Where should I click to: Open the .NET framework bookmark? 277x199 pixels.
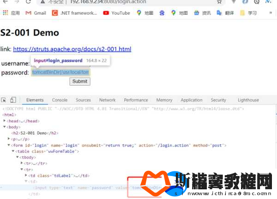74,13
